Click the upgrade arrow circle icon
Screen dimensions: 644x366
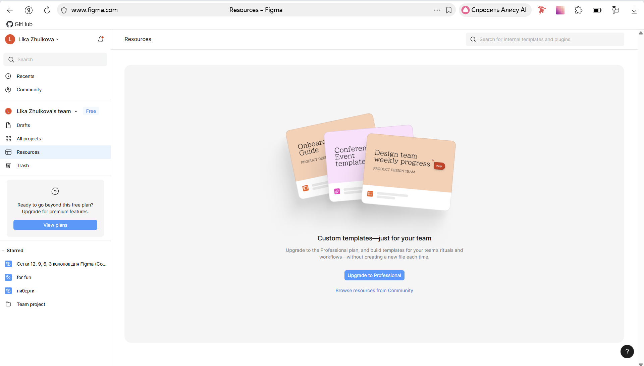pyautogui.click(x=55, y=191)
